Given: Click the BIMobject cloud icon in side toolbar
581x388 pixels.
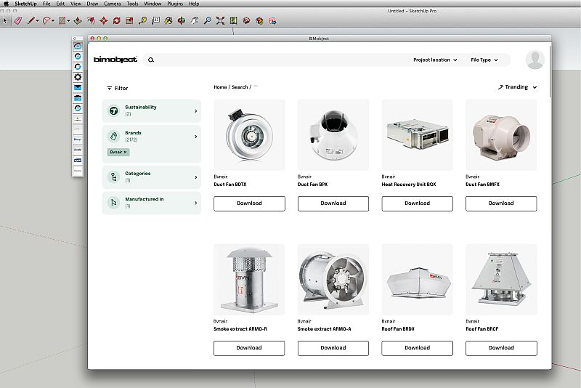Looking at the screenshot, I should click(x=78, y=46).
